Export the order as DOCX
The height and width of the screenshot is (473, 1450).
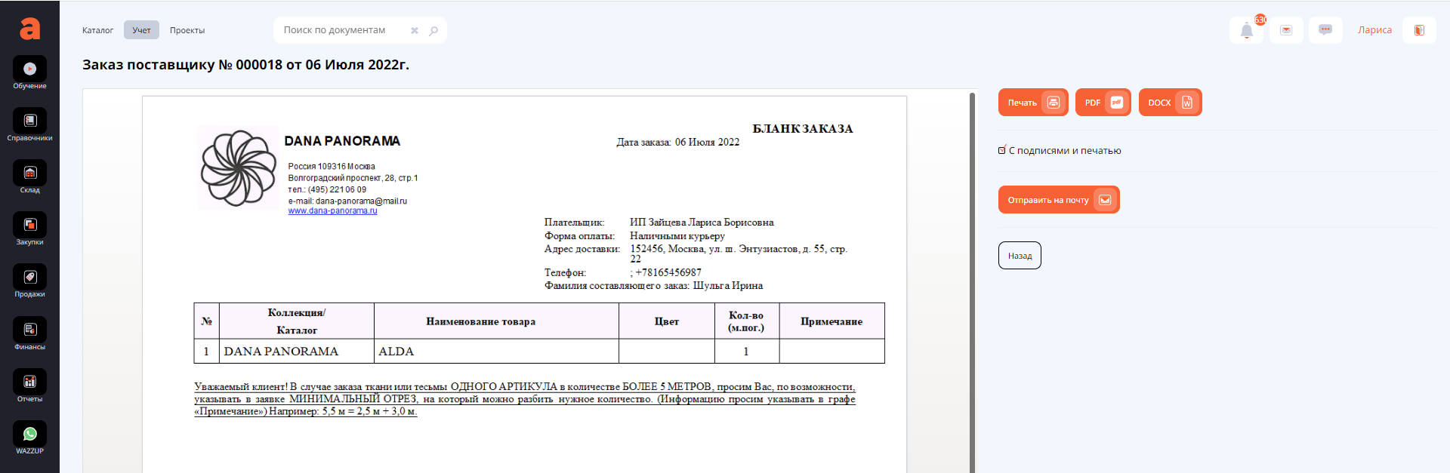(1169, 103)
